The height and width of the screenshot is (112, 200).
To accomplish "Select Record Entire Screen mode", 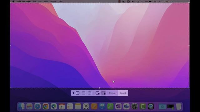I will point(97,93).
